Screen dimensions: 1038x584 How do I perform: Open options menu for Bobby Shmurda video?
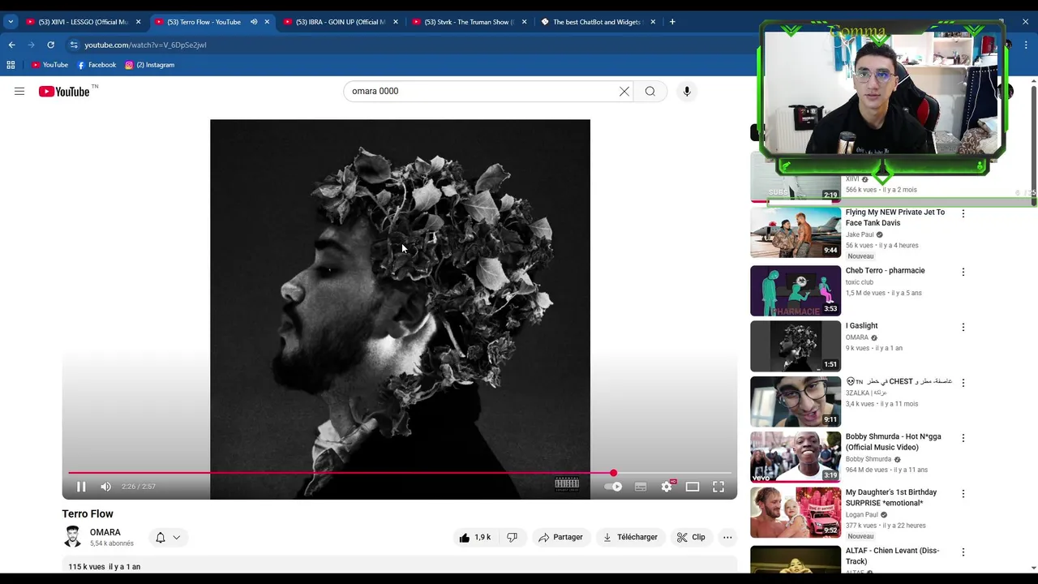[x=963, y=437]
